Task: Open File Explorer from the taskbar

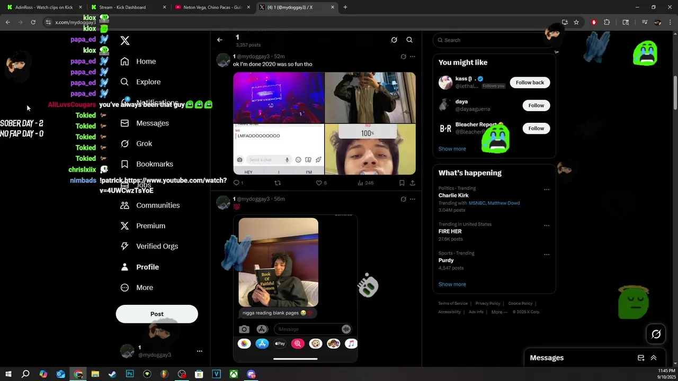Action: pyautogui.click(x=95, y=374)
